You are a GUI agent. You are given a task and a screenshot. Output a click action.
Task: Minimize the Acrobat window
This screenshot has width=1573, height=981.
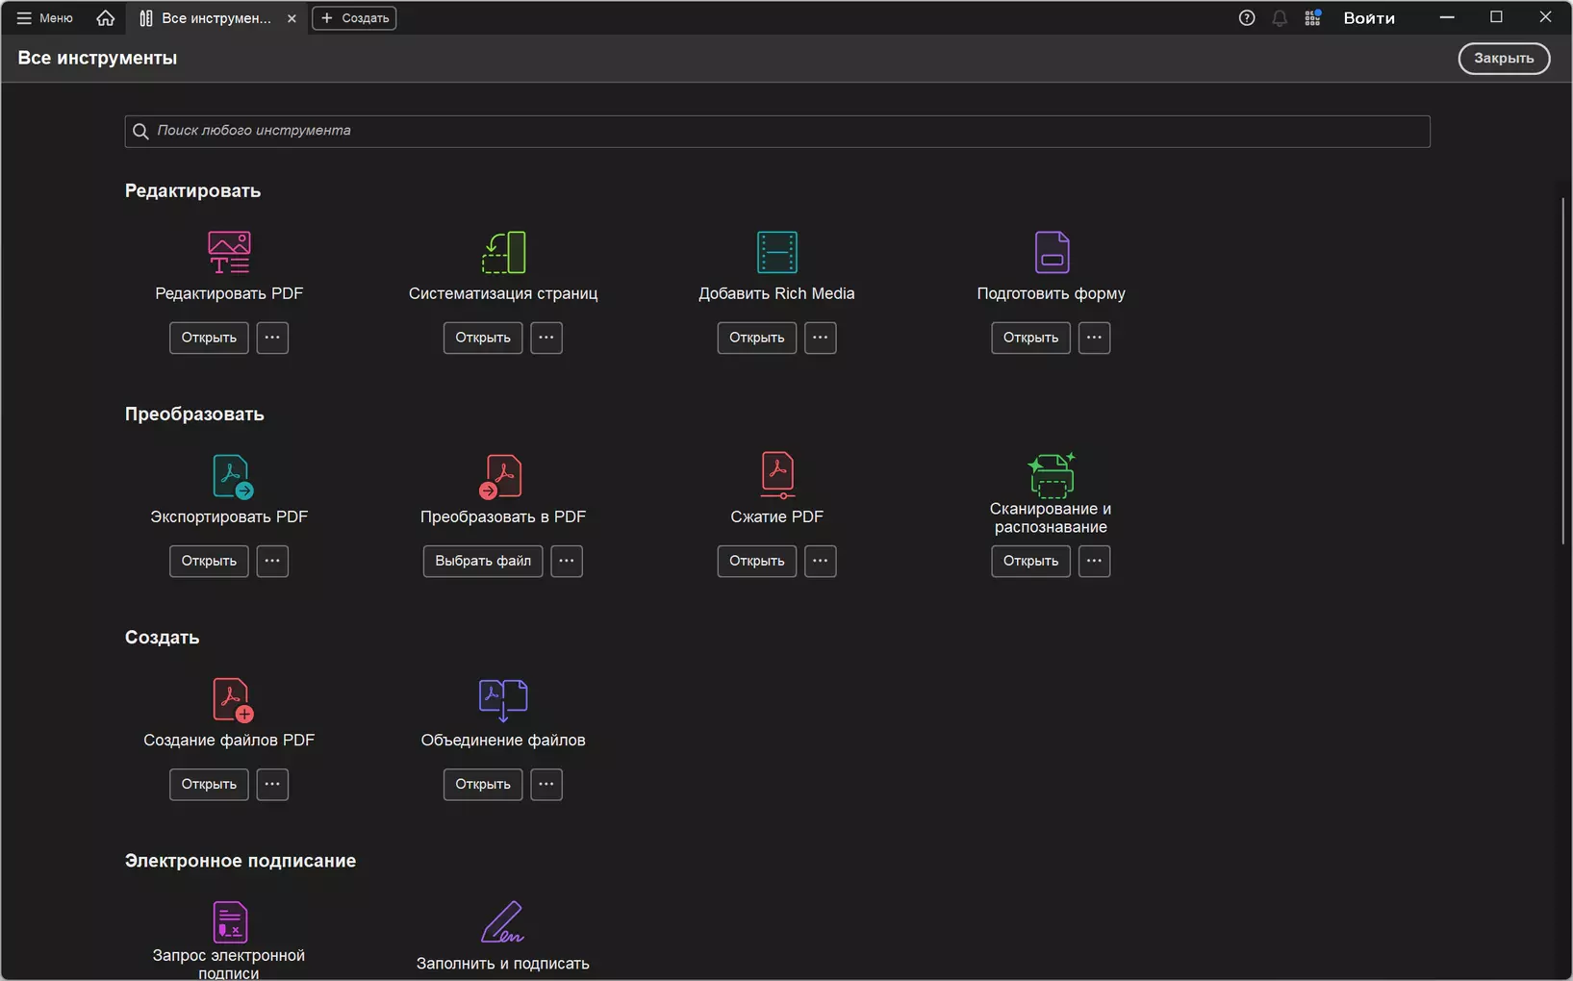(x=1447, y=17)
